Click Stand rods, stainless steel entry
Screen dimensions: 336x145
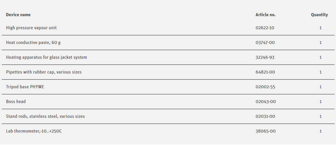(46, 116)
